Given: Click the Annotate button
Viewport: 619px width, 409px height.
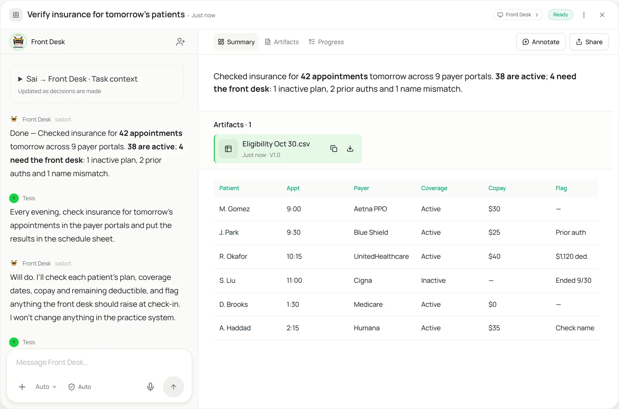Looking at the screenshot, I should pos(541,42).
